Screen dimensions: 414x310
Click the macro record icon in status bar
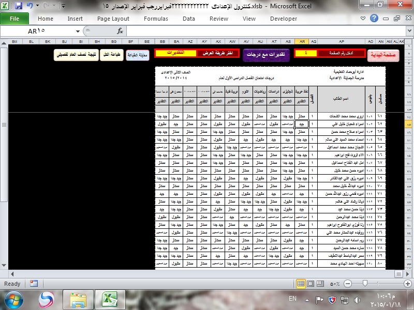click(x=34, y=284)
